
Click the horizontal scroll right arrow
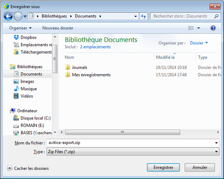(218, 132)
